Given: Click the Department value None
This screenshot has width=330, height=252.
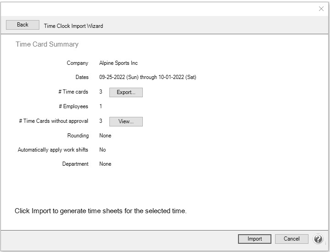Looking at the screenshot, I should coord(105,164).
